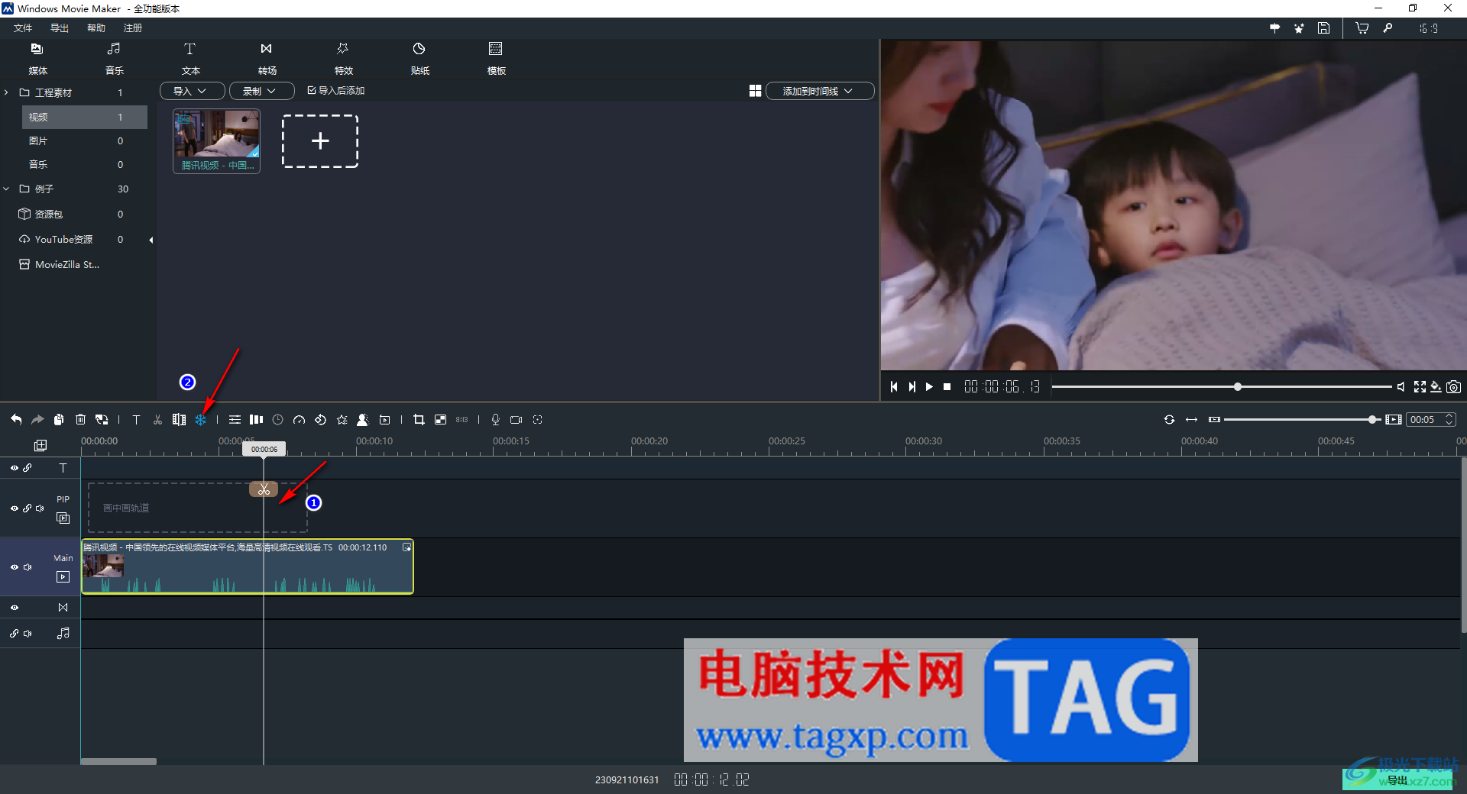Toggle link lock on the PIP track
Screen dimensions: 1467x794
pyautogui.click(x=27, y=508)
